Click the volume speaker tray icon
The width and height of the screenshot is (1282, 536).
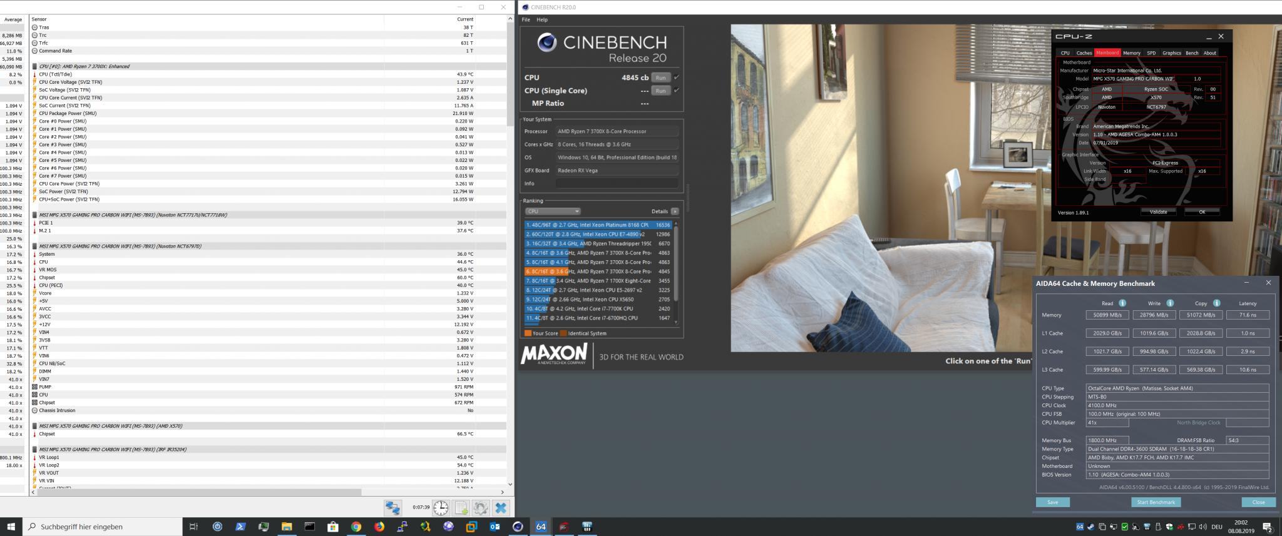tap(1203, 527)
